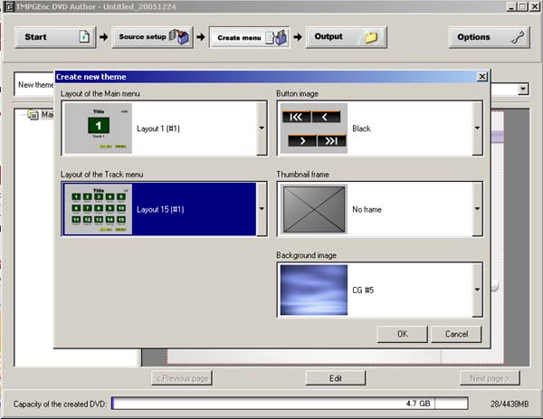The width and height of the screenshot is (543, 419).
Task: Open the Options button
Action: 490,37
